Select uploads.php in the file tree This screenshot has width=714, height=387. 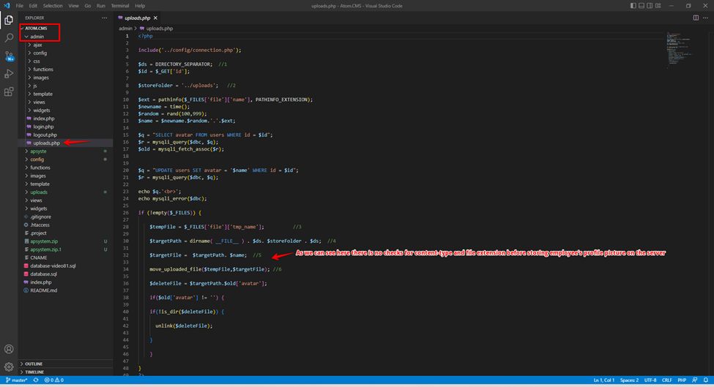point(65,143)
